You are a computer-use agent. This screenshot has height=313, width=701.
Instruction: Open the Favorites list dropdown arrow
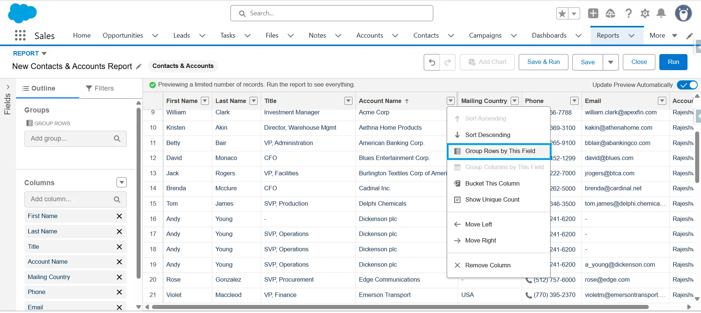[574, 14]
